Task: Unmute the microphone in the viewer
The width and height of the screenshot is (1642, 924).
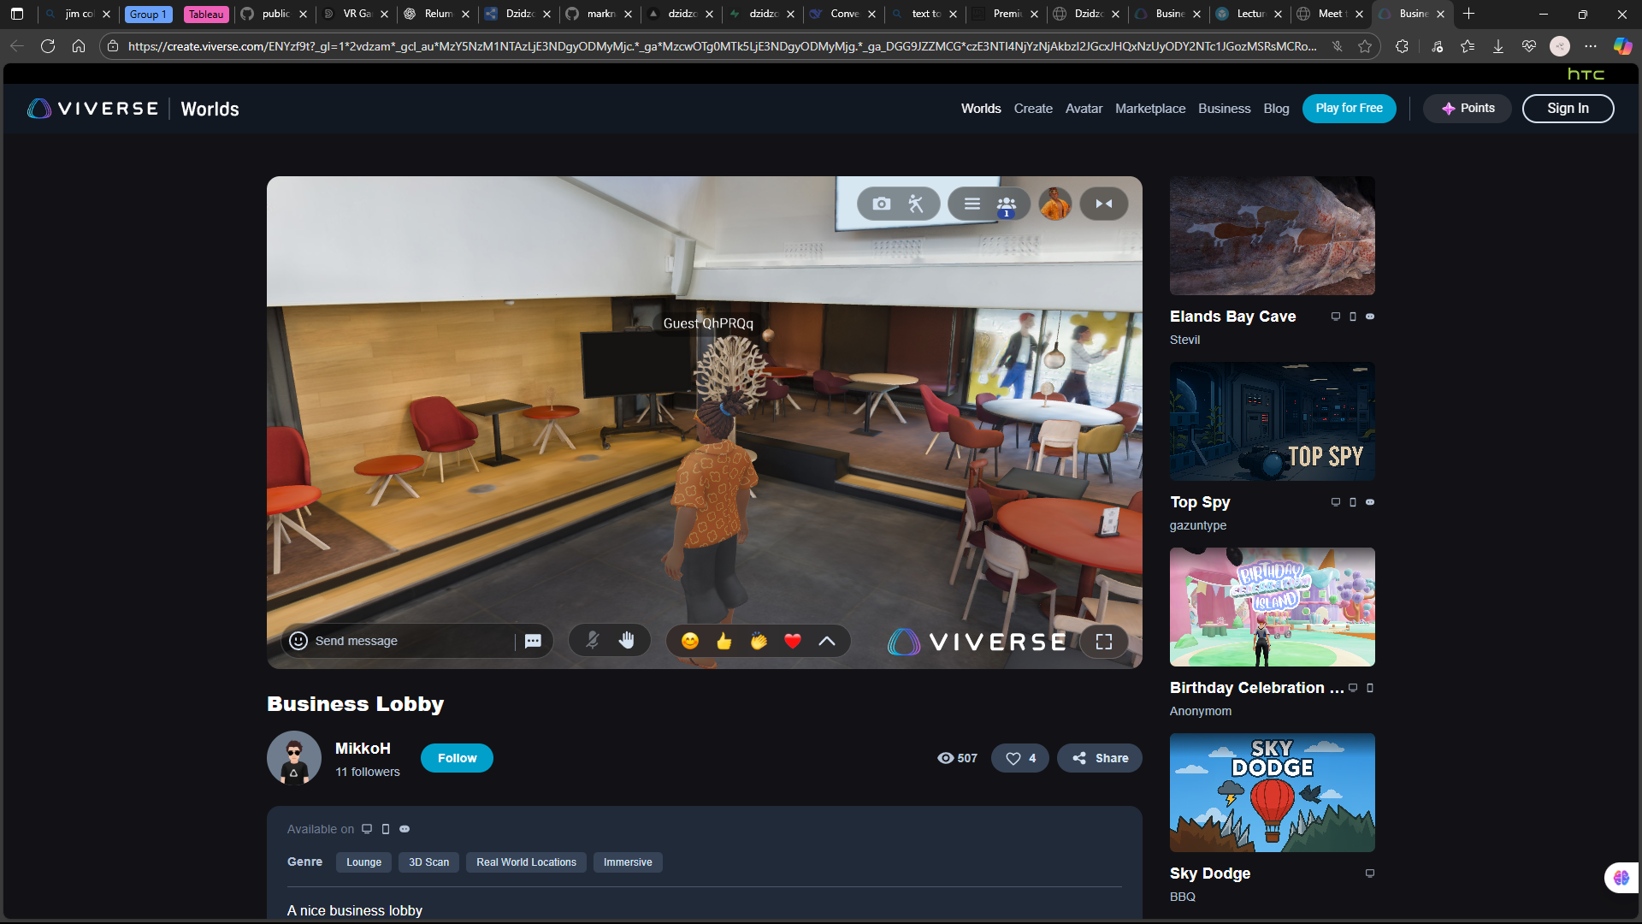Action: pos(592,640)
